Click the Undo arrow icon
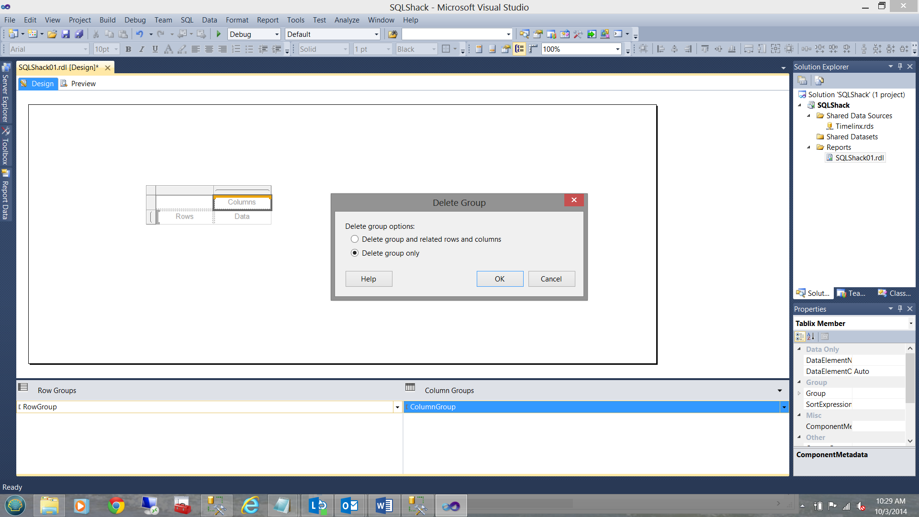The image size is (919, 517). click(x=139, y=34)
